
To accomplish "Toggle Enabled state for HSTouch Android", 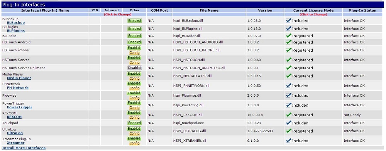I will pos(134,42).
